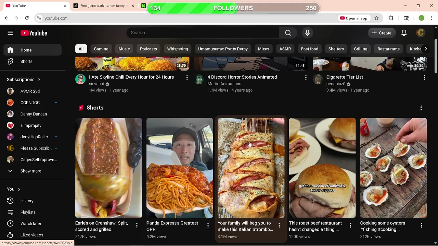Go back with browser back arrow
This screenshot has width=438, height=246.
[6, 18]
